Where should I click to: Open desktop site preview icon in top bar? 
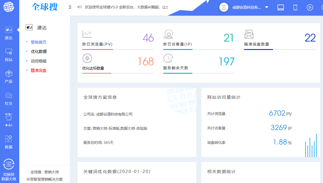coord(281,7)
